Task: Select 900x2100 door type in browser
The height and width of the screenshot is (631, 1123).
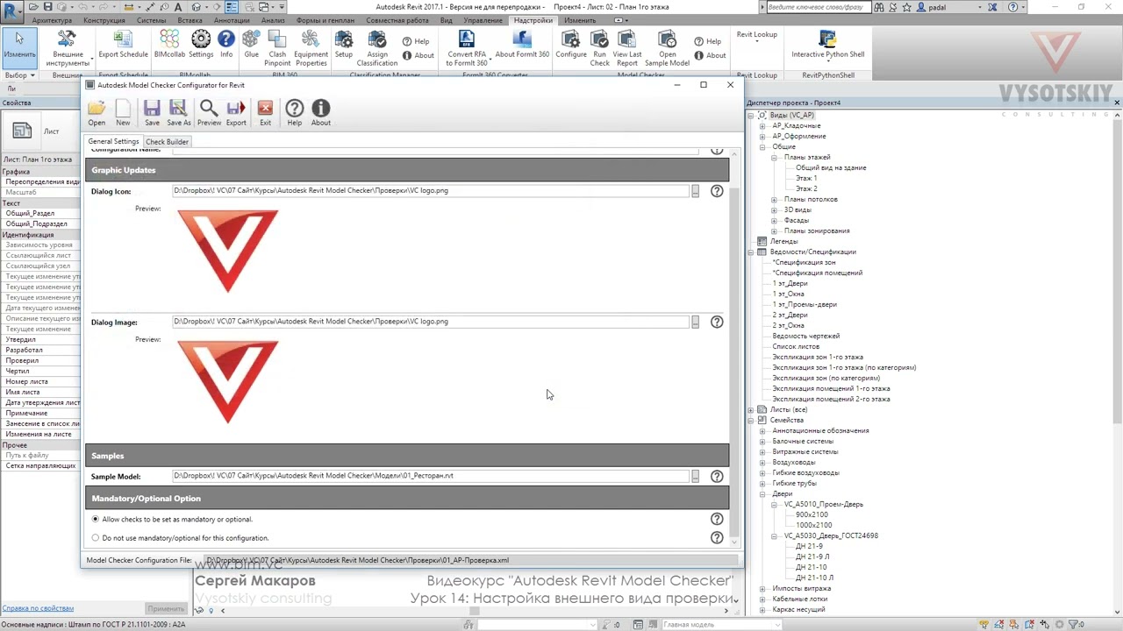Action: click(x=812, y=515)
